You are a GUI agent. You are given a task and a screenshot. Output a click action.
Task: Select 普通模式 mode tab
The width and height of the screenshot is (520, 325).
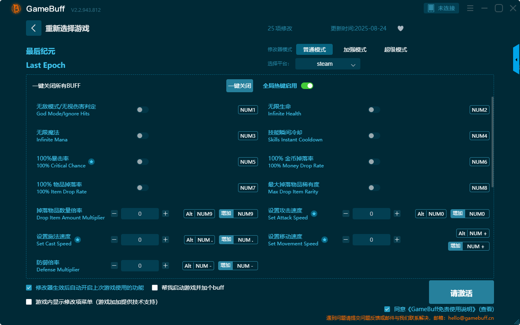point(314,50)
